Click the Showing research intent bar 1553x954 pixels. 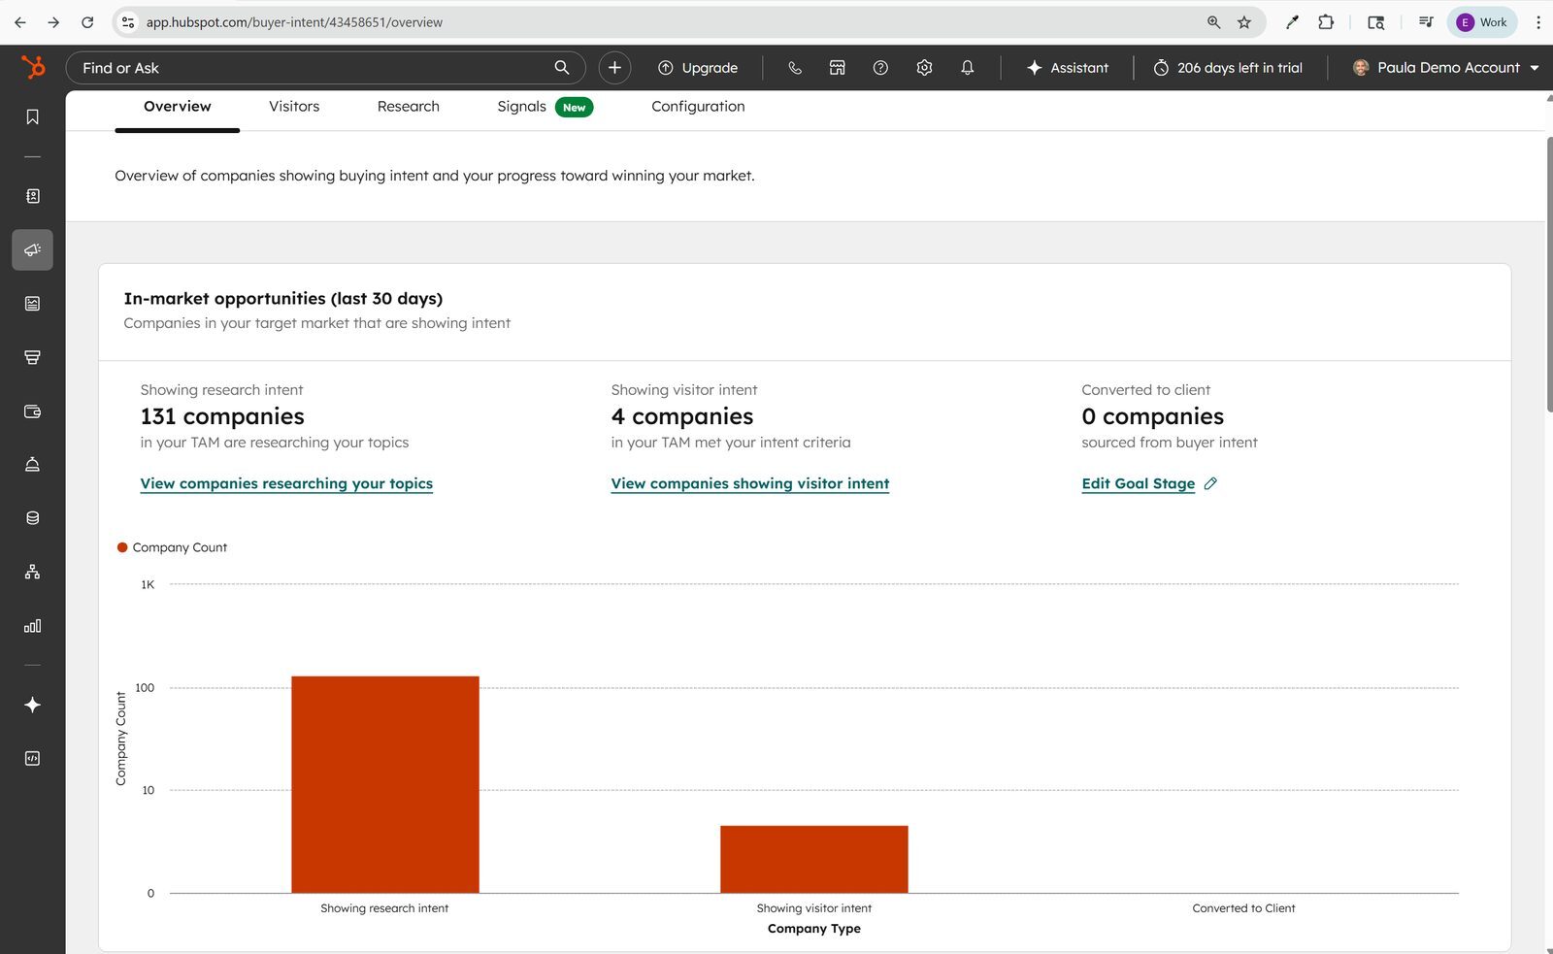[x=385, y=784]
